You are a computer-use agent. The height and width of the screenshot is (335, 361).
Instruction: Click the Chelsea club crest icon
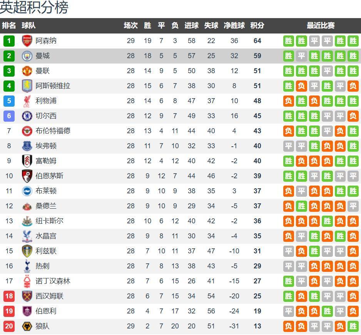27,116
